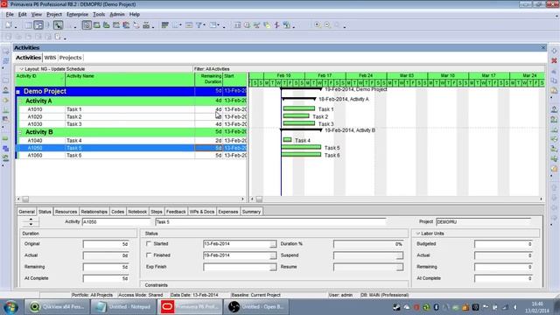Switch to the WBS tab

50,58
